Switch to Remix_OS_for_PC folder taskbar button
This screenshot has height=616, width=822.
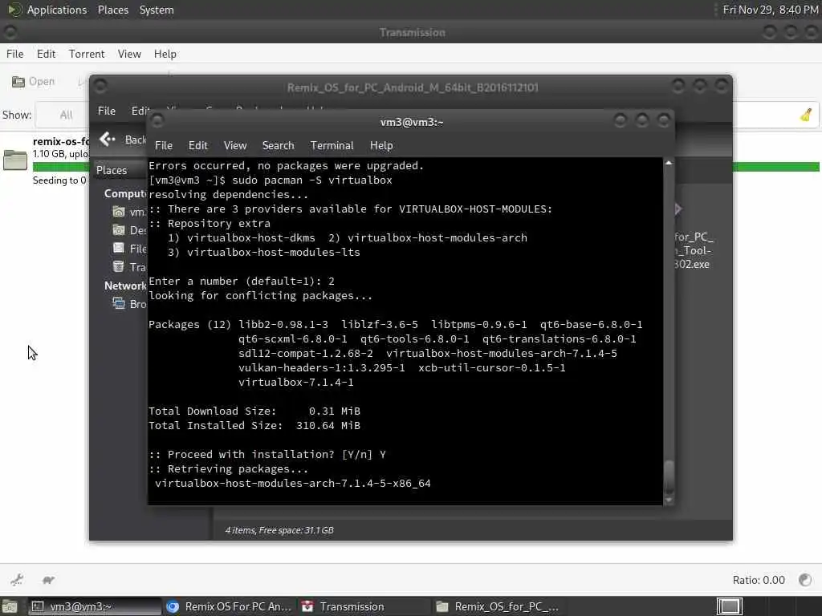(498, 606)
